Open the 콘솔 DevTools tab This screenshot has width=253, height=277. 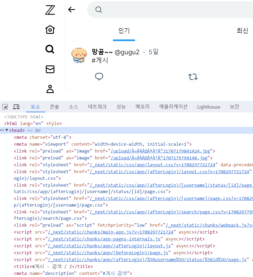(x=54, y=107)
